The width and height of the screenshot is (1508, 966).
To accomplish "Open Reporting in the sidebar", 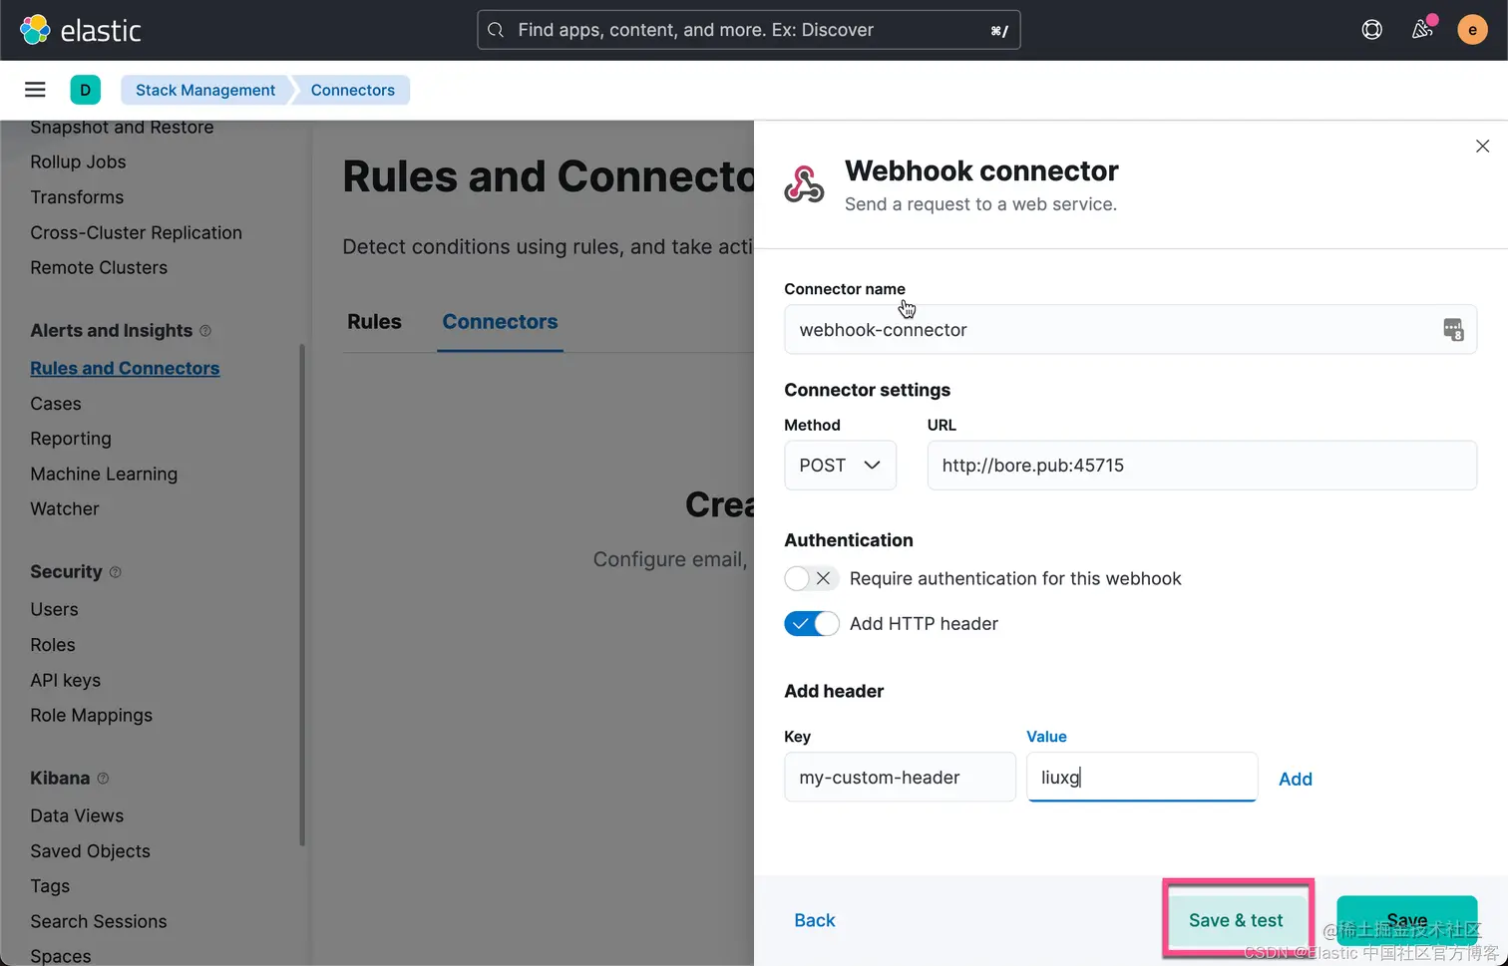I will pos(71,439).
